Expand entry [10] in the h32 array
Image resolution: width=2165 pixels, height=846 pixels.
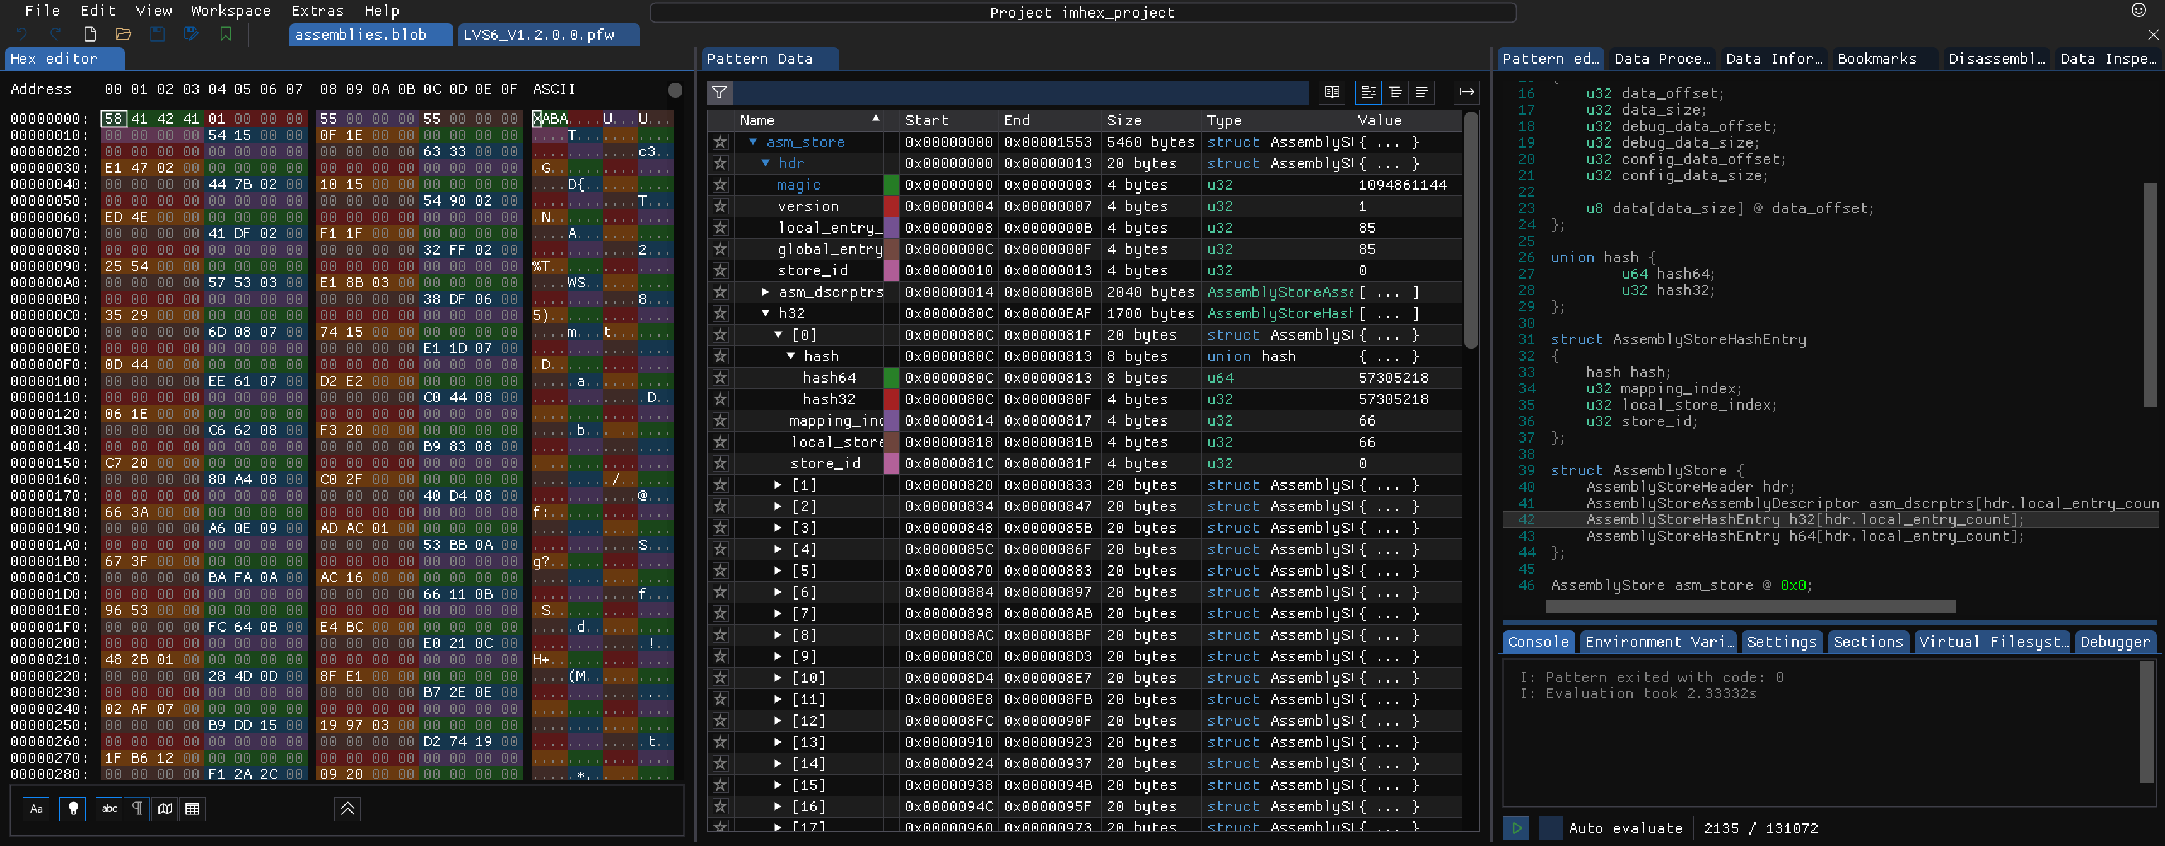pyautogui.click(x=778, y=678)
